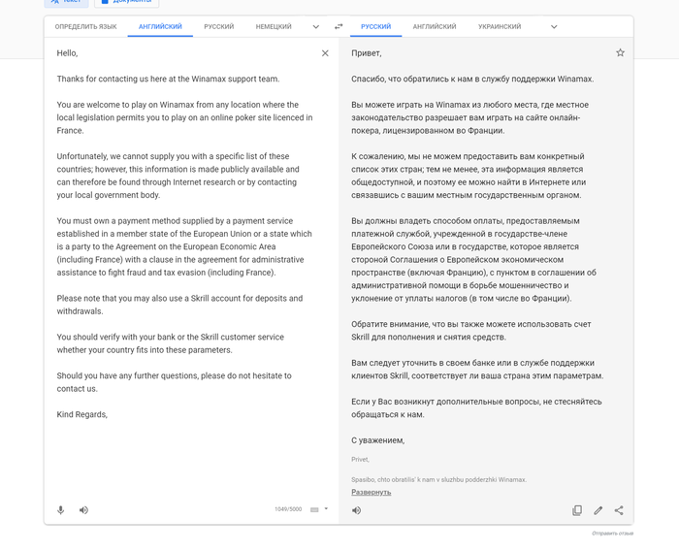Copy the translation to clipboard

tap(577, 510)
